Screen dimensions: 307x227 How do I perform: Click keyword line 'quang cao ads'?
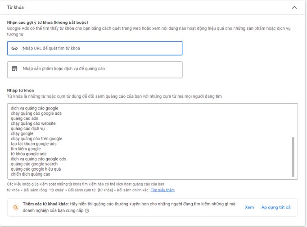(x=24, y=118)
